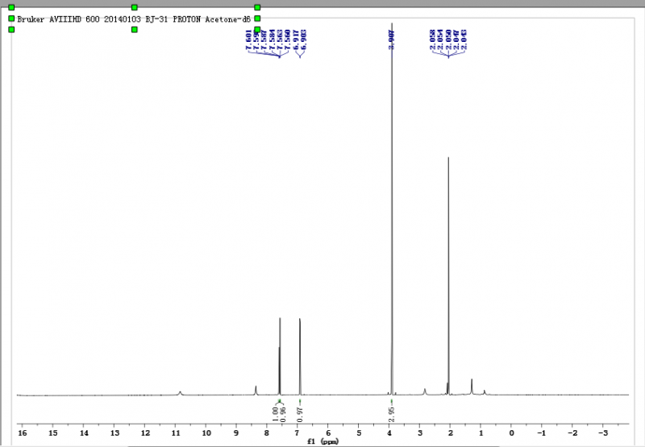Select the 2.058 peak label
This screenshot has height=447, width=645.
[x=432, y=39]
